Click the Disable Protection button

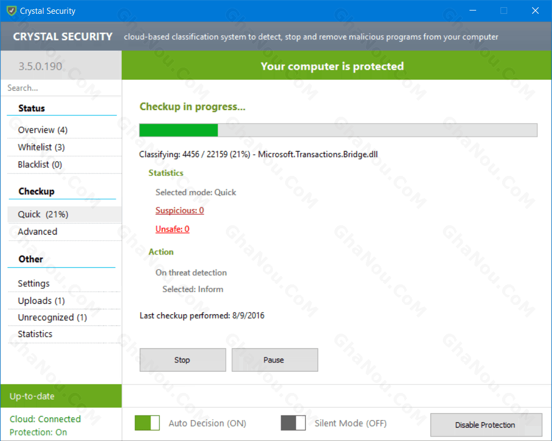click(x=486, y=425)
